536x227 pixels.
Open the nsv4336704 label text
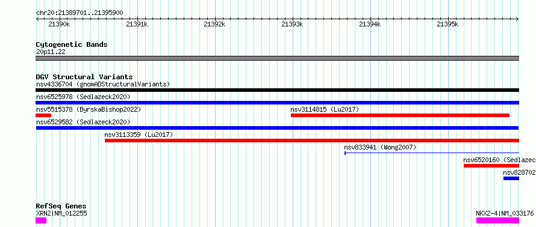coord(103,84)
